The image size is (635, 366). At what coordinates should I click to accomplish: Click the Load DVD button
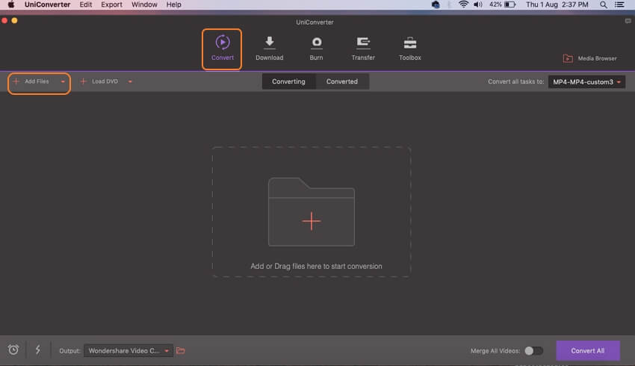click(x=99, y=81)
